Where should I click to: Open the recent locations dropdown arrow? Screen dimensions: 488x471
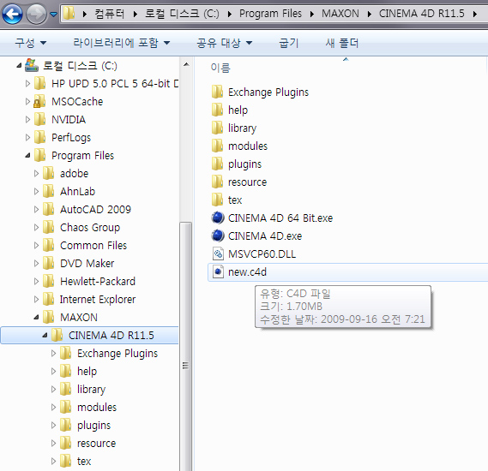tap(53, 14)
